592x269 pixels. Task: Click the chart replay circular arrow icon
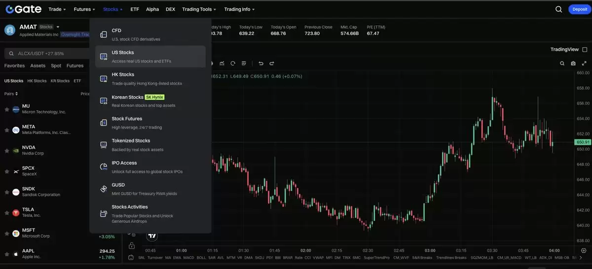[233, 63]
